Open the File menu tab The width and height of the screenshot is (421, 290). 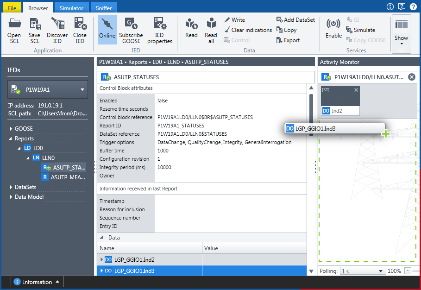12,8
